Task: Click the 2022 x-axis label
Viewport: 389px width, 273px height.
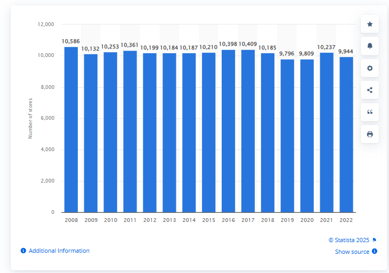Action: tap(346, 220)
